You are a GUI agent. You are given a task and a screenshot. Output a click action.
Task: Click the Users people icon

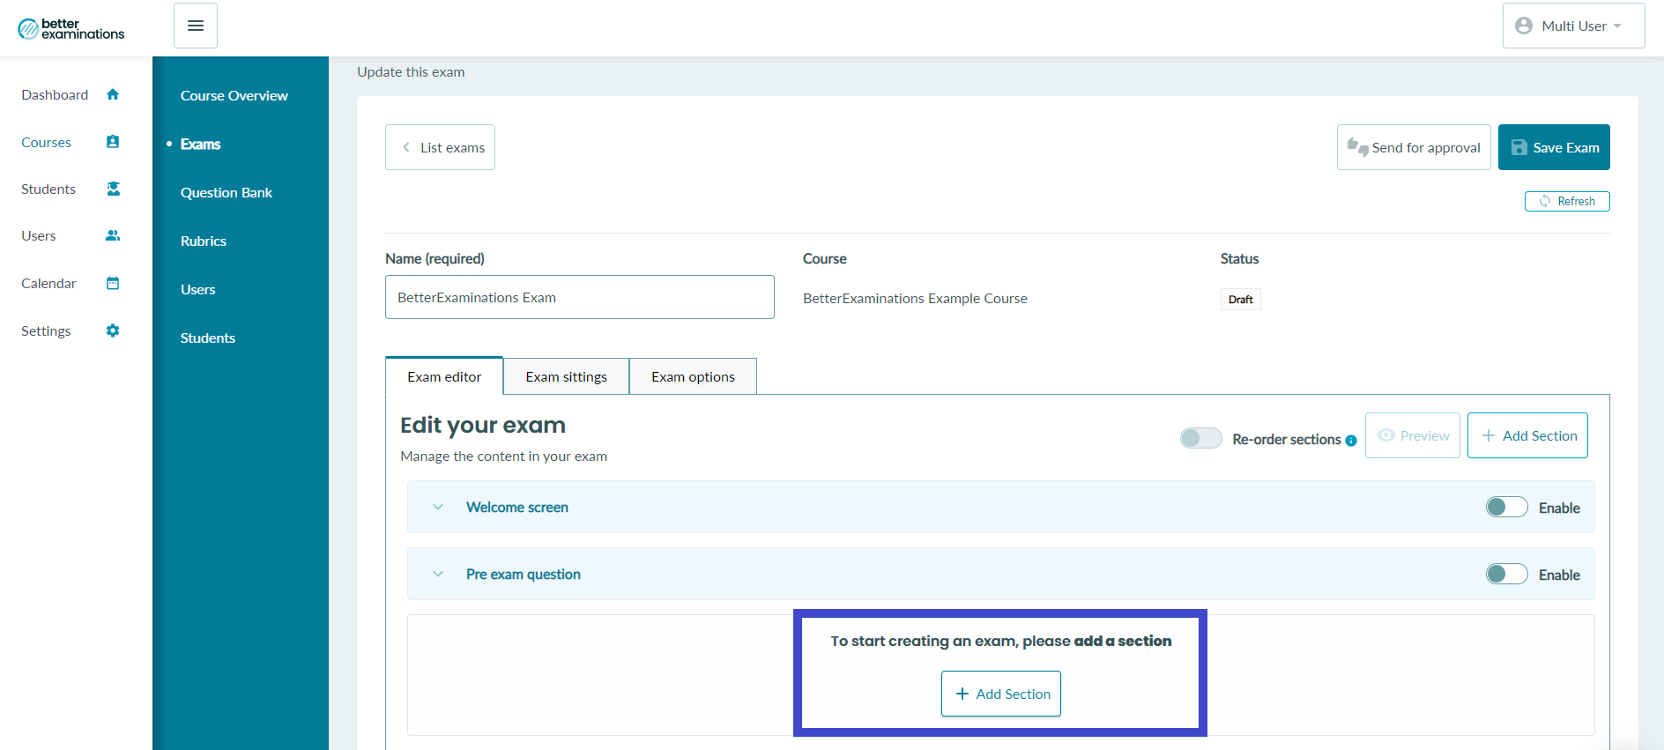tap(113, 235)
